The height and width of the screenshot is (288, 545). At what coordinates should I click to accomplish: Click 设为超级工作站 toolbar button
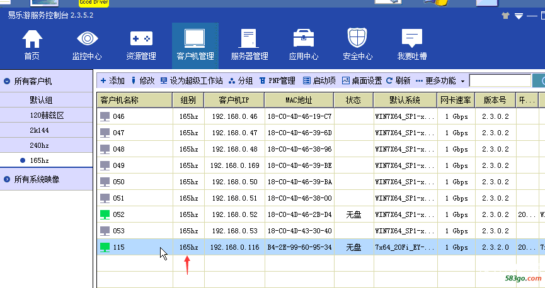[191, 81]
